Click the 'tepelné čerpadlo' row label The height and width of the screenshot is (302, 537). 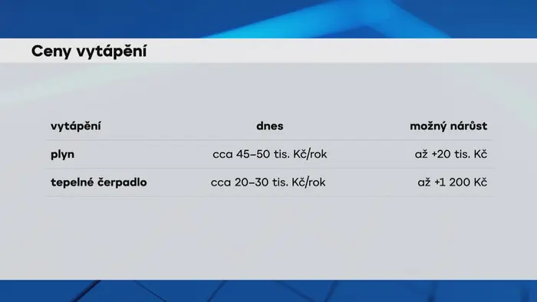[99, 182]
